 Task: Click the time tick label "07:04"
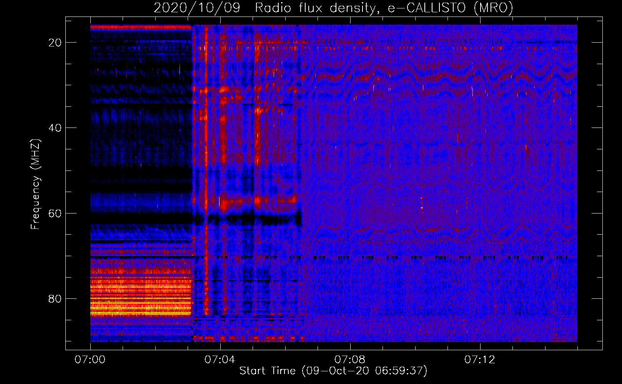(x=220, y=360)
